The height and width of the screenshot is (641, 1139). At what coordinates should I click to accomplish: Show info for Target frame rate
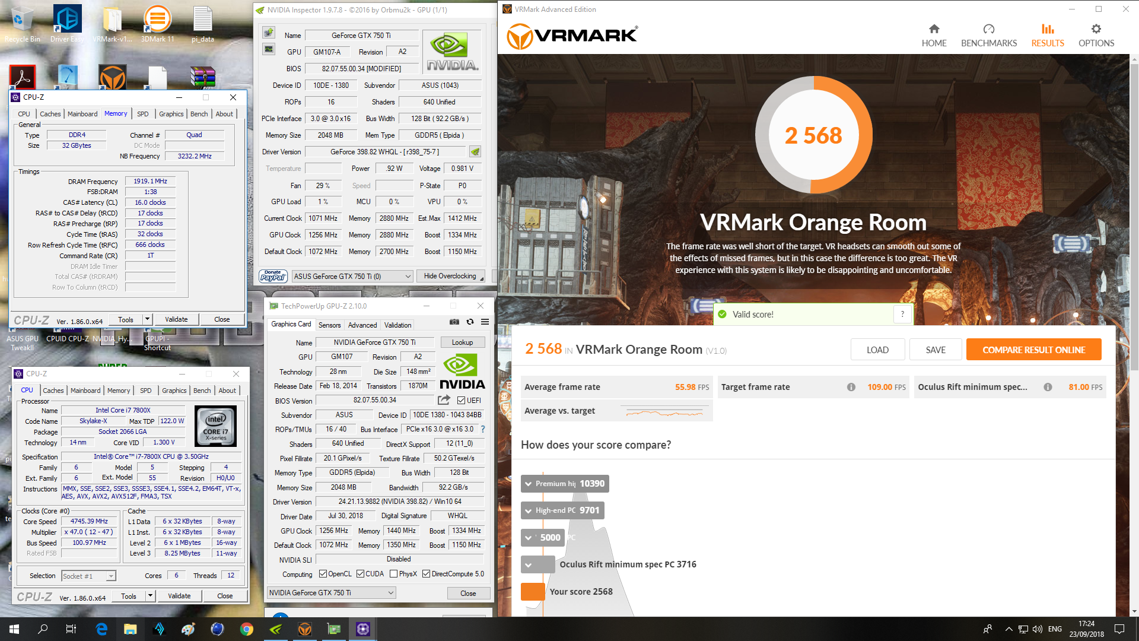click(x=851, y=387)
